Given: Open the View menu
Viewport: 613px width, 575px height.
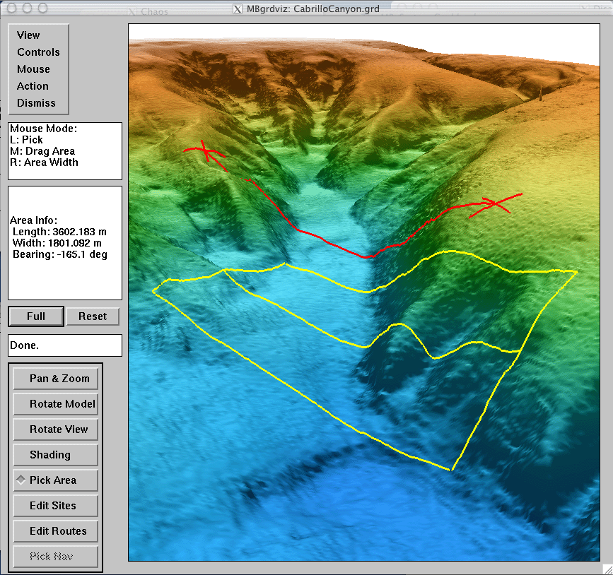Looking at the screenshot, I should click(x=29, y=35).
